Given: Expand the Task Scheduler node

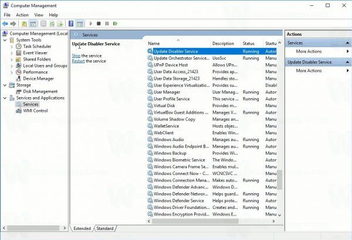Looking at the screenshot, I should 12,47.
